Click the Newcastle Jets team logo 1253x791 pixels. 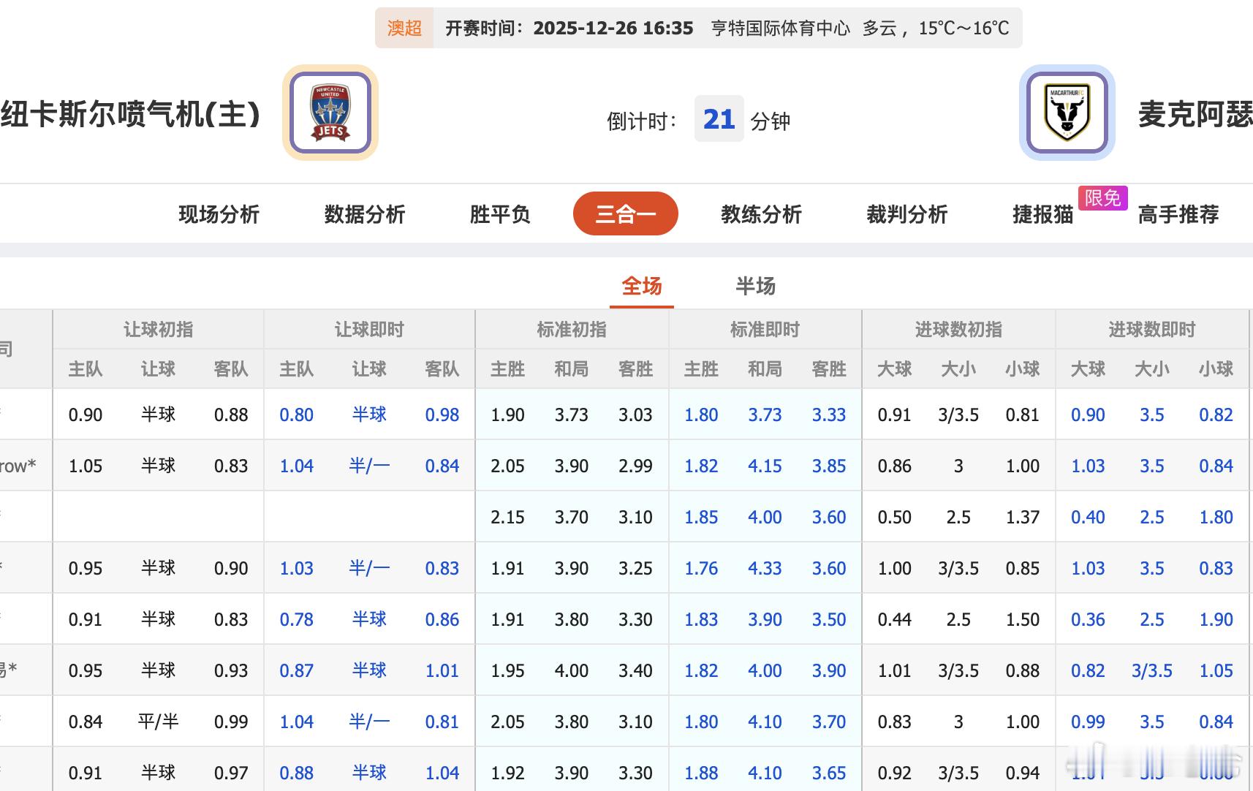click(x=330, y=114)
